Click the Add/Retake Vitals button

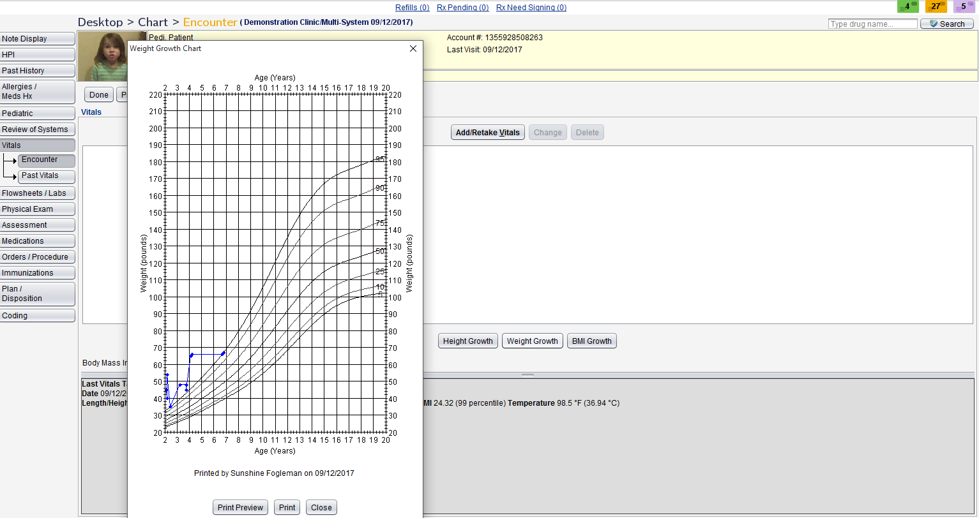tap(488, 133)
